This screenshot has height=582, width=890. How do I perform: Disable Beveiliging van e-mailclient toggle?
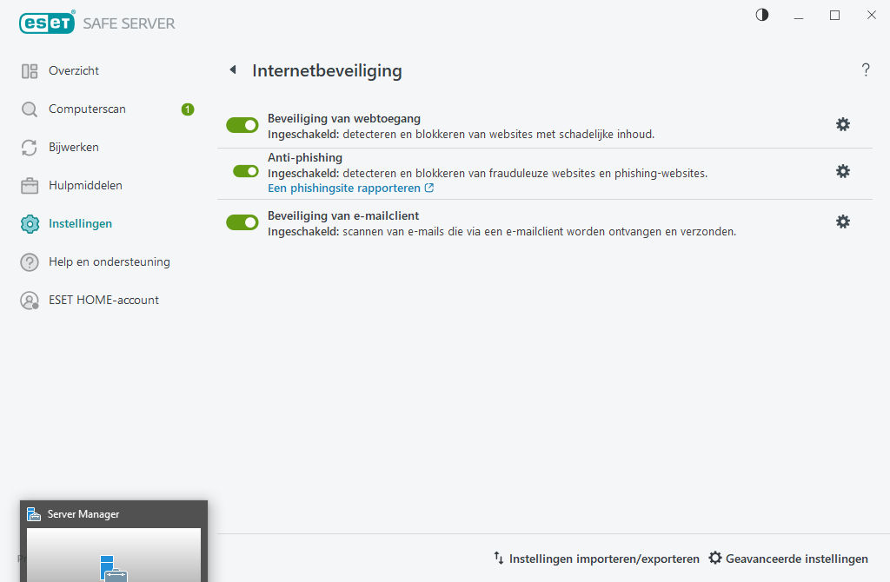point(242,222)
